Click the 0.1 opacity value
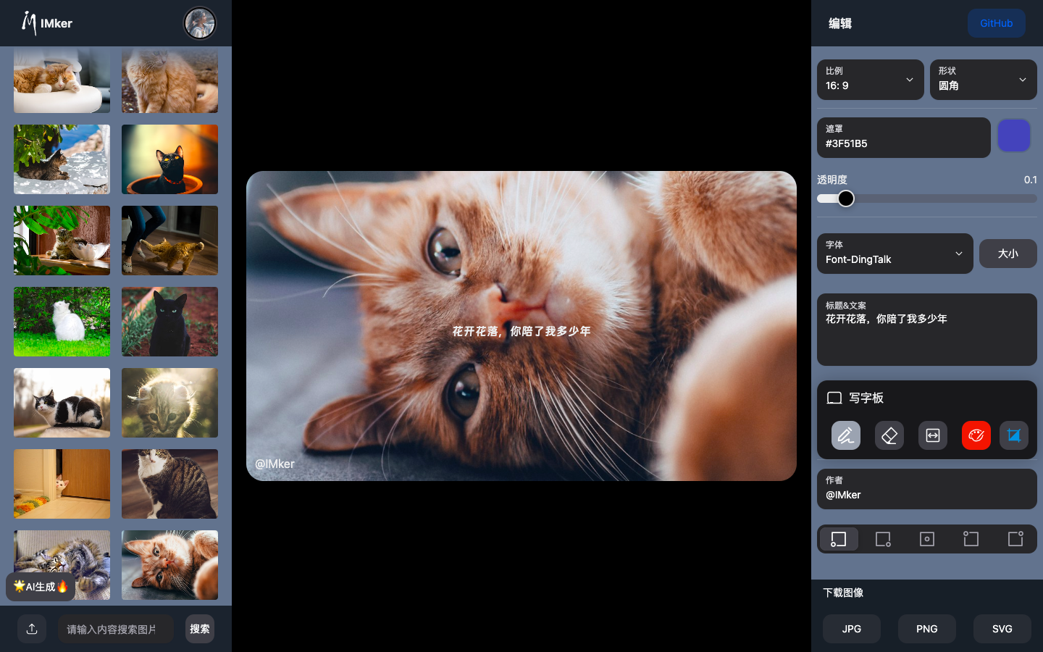Image resolution: width=1043 pixels, height=652 pixels. point(1030,180)
